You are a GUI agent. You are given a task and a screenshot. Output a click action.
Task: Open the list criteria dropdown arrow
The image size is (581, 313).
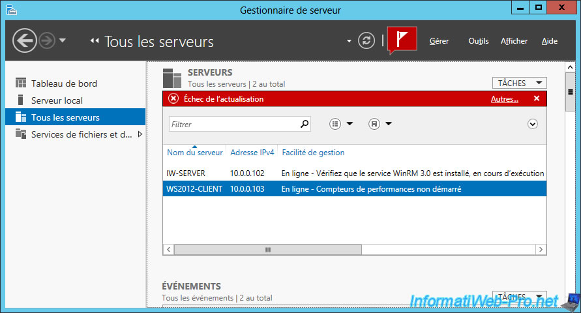[x=350, y=124]
